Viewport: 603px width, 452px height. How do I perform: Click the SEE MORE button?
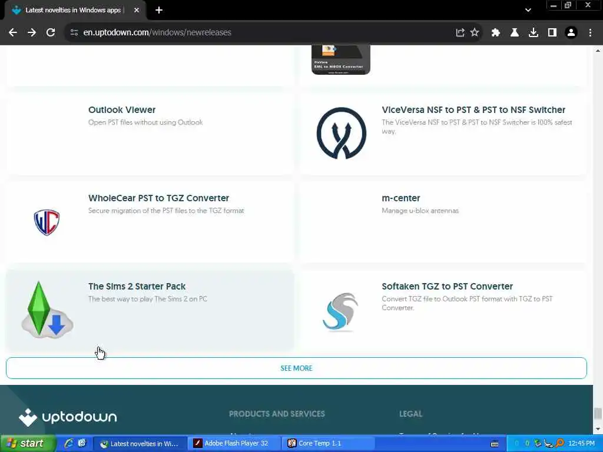click(296, 368)
